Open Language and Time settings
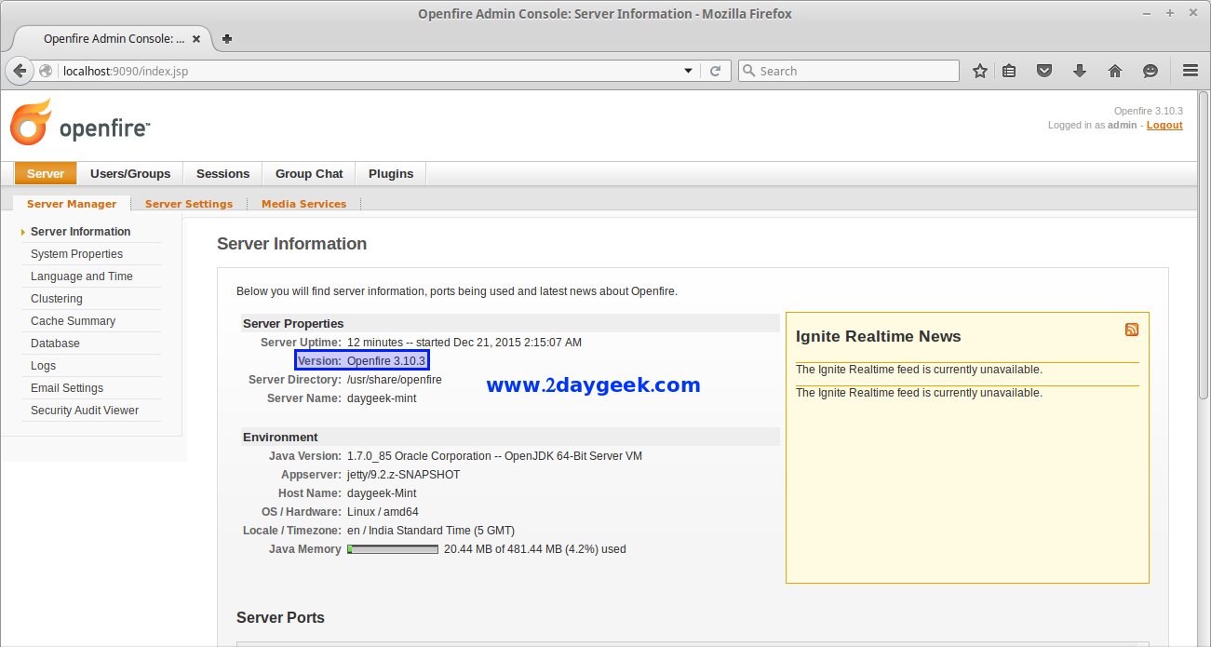The width and height of the screenshot is (1211, 647). [x=82, y=276]
